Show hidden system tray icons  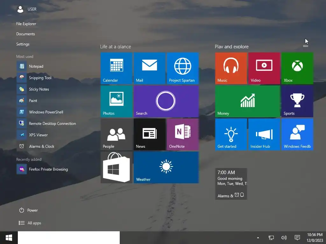(x=258, y=238)
